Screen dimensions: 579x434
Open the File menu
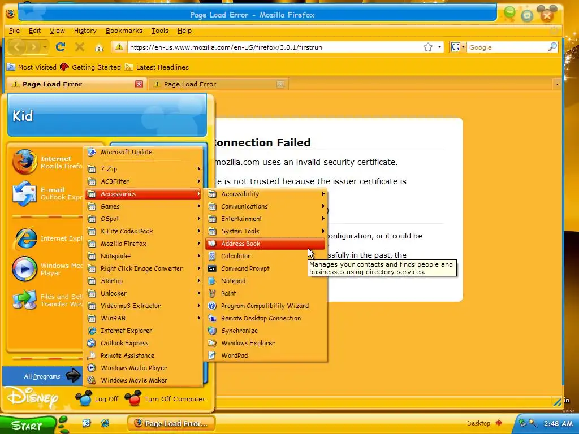tap(14, 31)
